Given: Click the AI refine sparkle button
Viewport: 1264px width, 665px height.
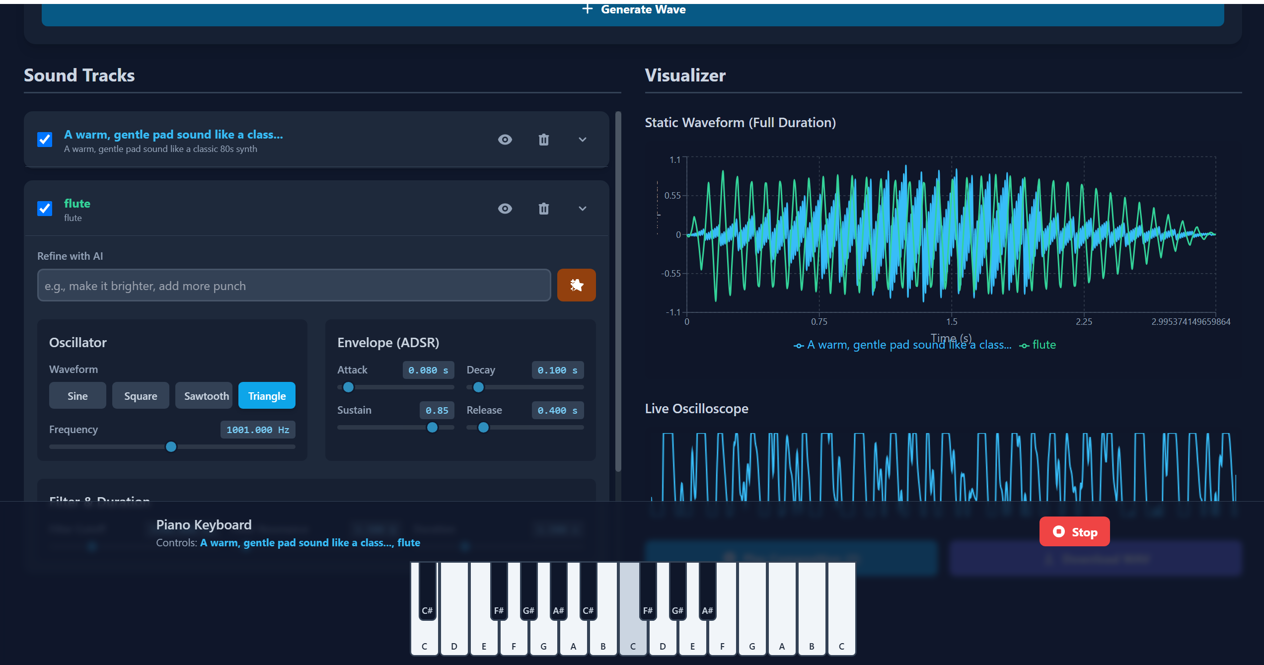Looking at the screenshot, I should pos(576,285).
